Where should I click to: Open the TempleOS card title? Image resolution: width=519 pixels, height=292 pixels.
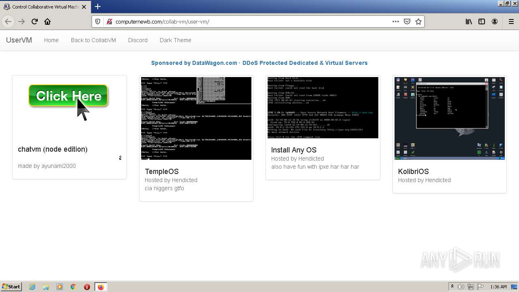pos(162,172)
